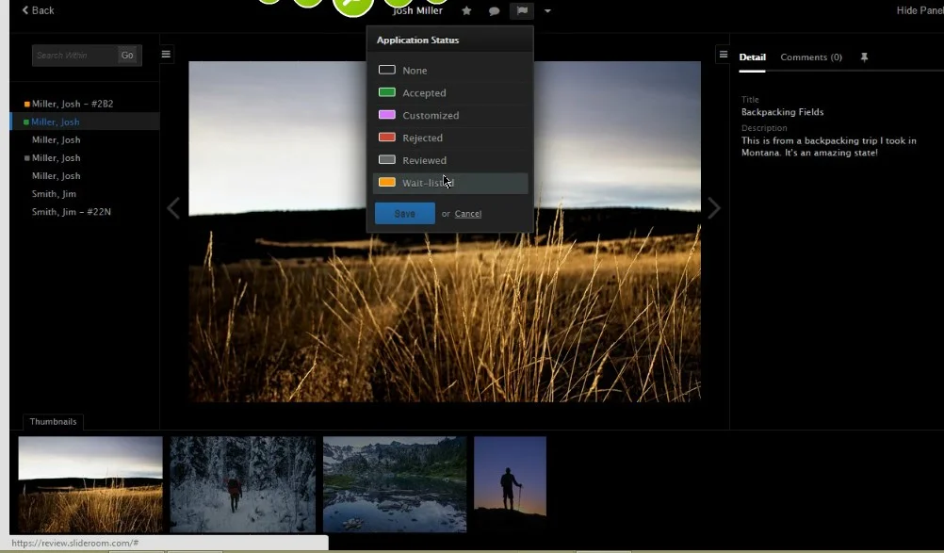Select the Reviewed status option
The height and width of the screenshot is (553, 944).
(x=450, y=160)
